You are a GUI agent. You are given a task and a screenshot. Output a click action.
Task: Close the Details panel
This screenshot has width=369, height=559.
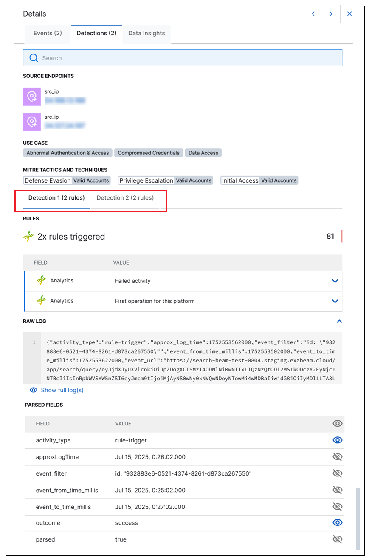pos(349,14)
